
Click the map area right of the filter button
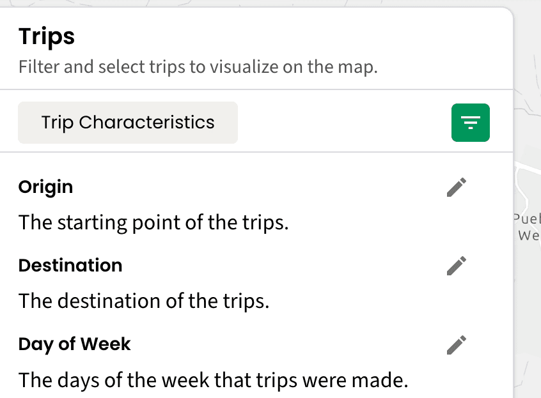[x=528, y=121]
